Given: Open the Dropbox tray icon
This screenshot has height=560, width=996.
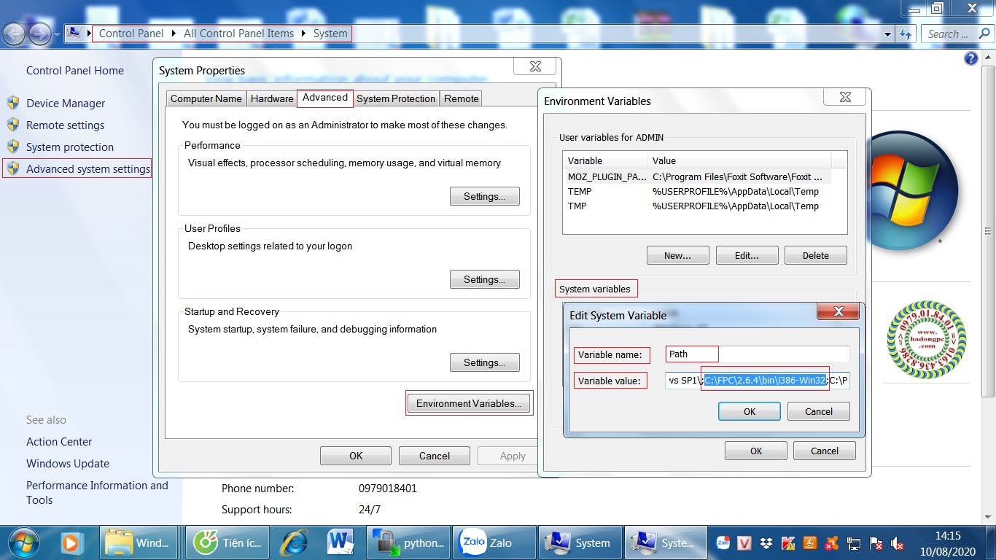Looking at the screenshot, I should pyautogui.click(x=766, y=543).
